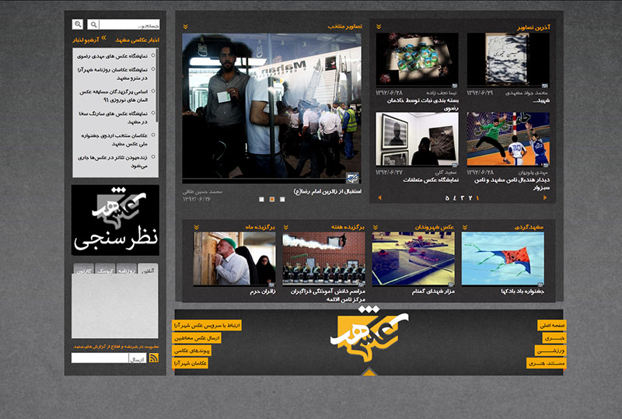This screenshot has width=622, height=419.
Task: Open پیوندهای عکاسی link
Action: [191, 351]
